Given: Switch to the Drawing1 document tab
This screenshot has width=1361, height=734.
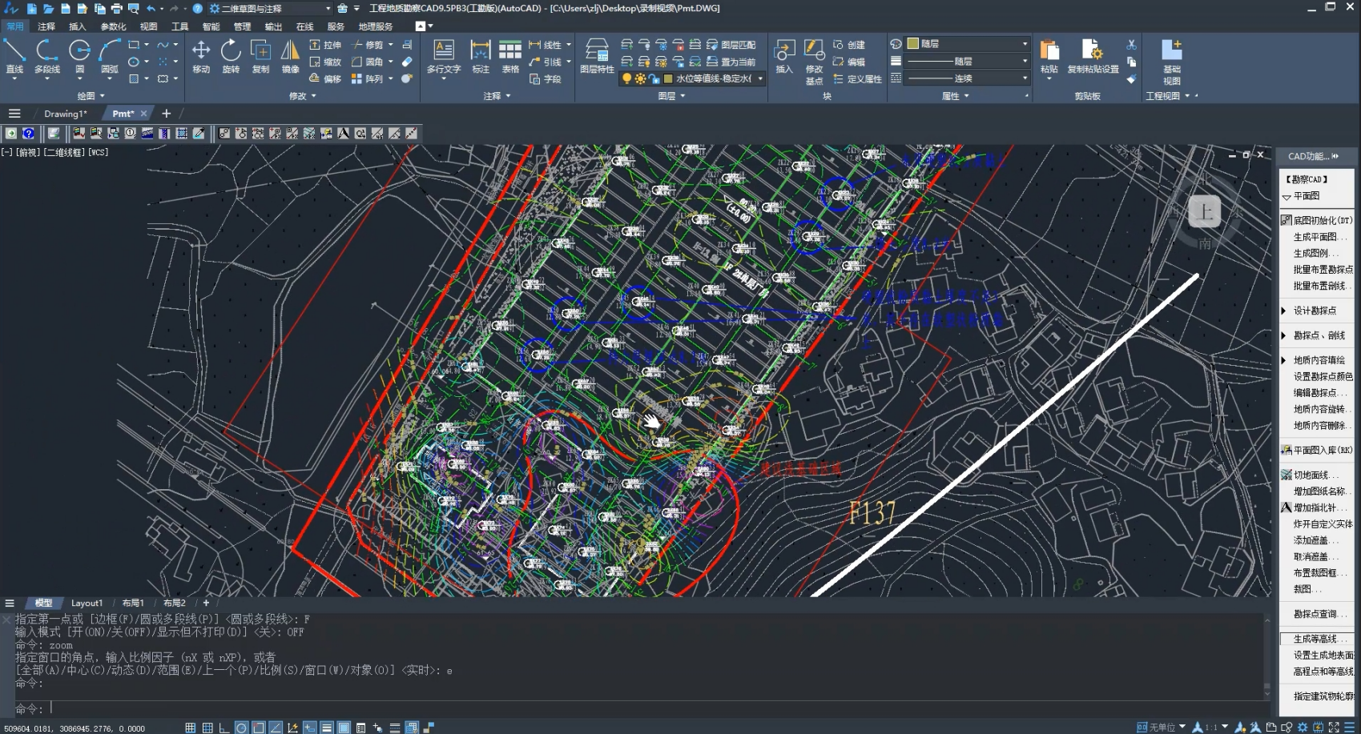Looking at the screenshot, I should (x=66, y=114).
